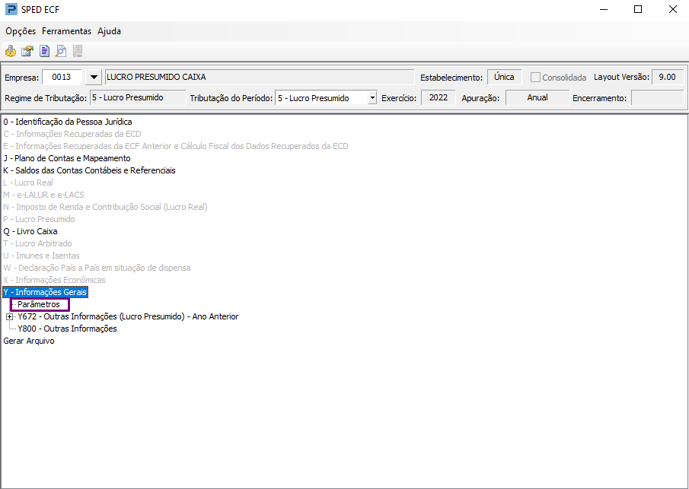689x489 pixels.
Task: Click the Exercício field showing 2022
Action: tap(438, 97)
